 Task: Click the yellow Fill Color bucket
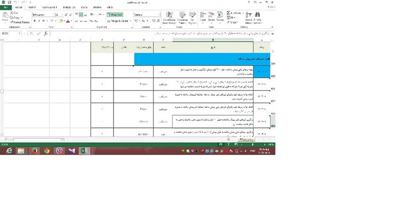61,21
